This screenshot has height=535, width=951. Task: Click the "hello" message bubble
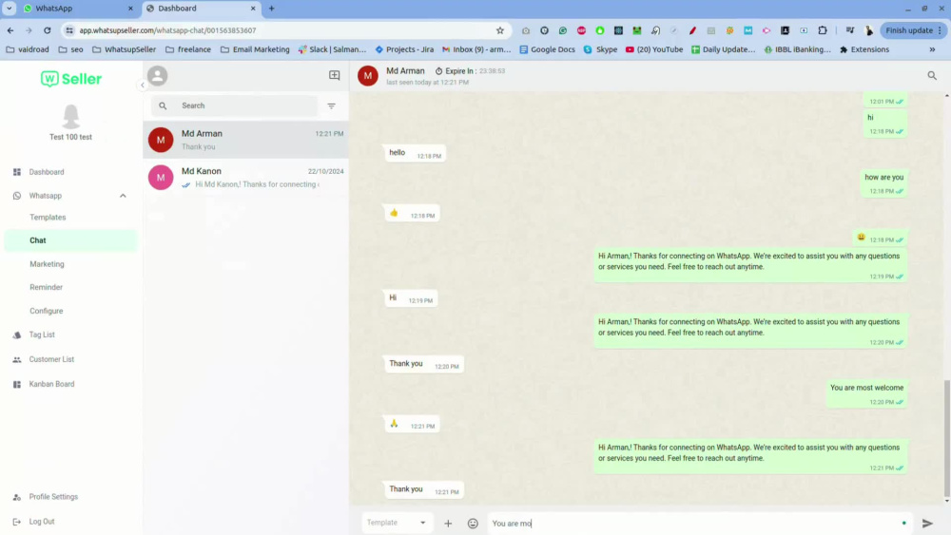[415, 153]
